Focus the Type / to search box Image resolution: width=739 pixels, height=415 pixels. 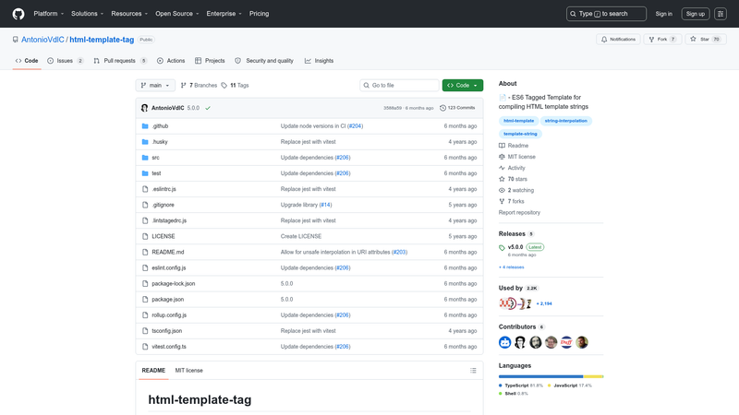tap(606, 14)
